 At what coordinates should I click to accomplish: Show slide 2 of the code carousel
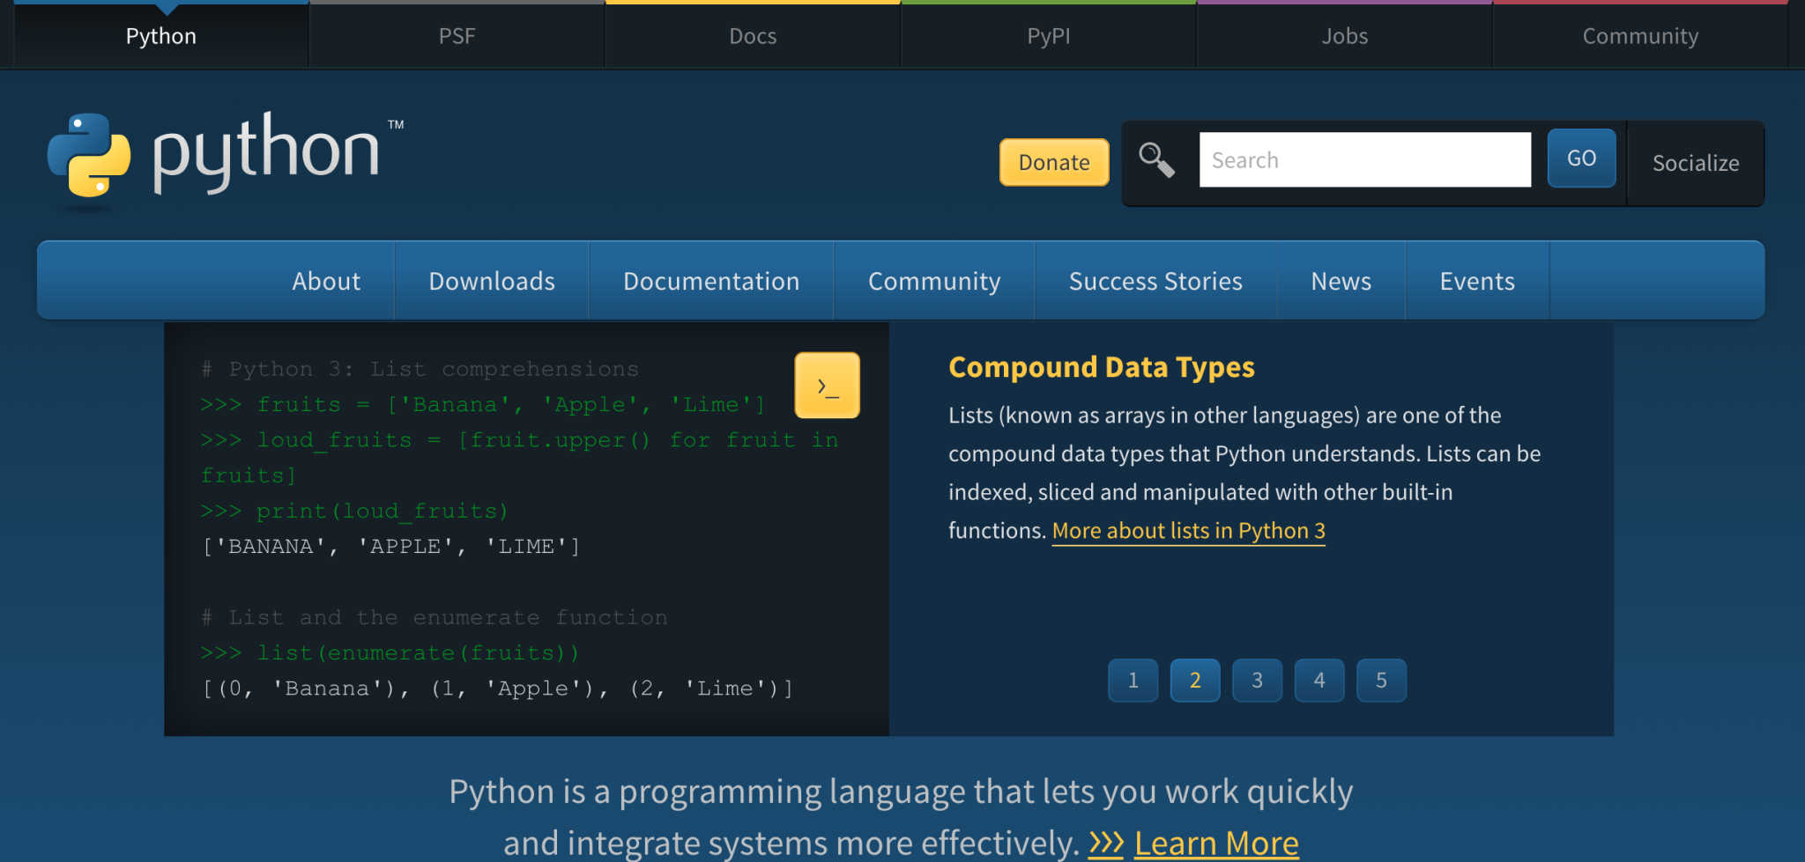pyautogui.click(x=1195, y=680)
